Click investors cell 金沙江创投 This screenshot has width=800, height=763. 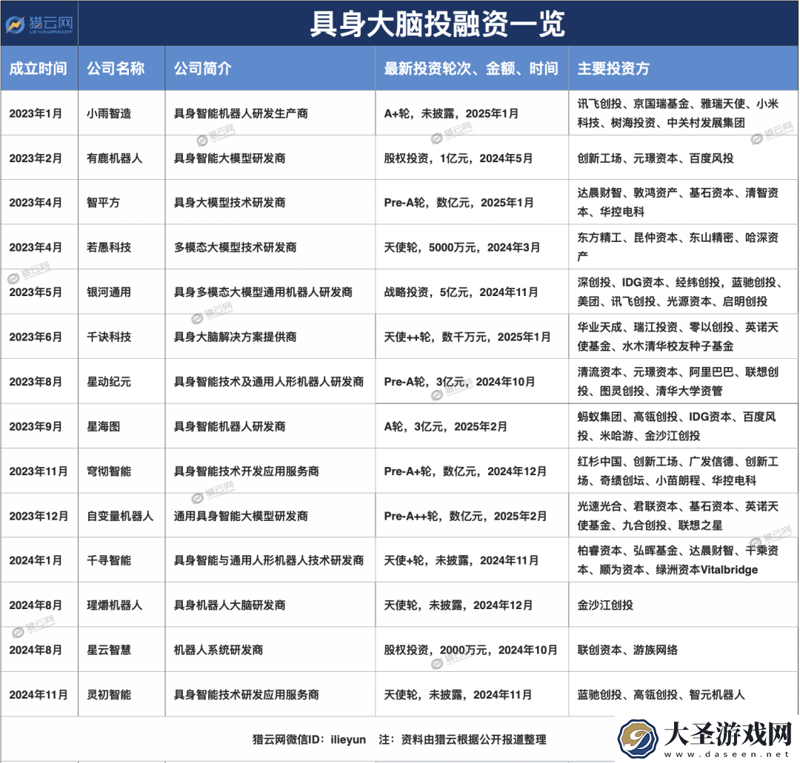pyautogui.click(x=605, y=605)
